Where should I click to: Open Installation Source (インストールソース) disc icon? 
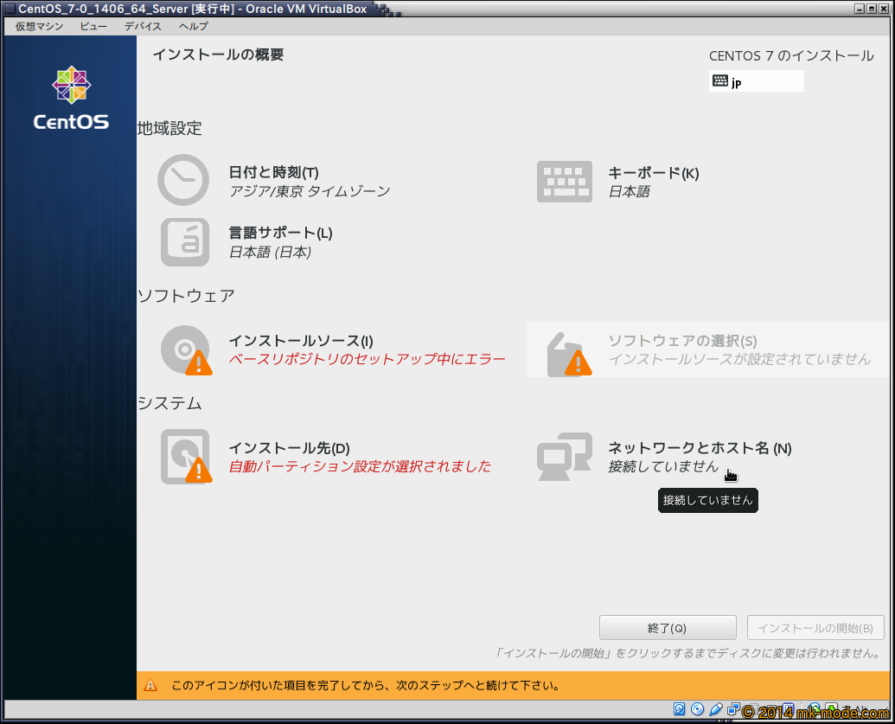(x=185, y=350)
